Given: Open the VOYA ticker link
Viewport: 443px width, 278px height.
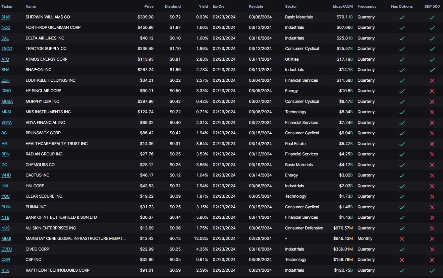Looking at the screenshot, I should tap(6, 123).
